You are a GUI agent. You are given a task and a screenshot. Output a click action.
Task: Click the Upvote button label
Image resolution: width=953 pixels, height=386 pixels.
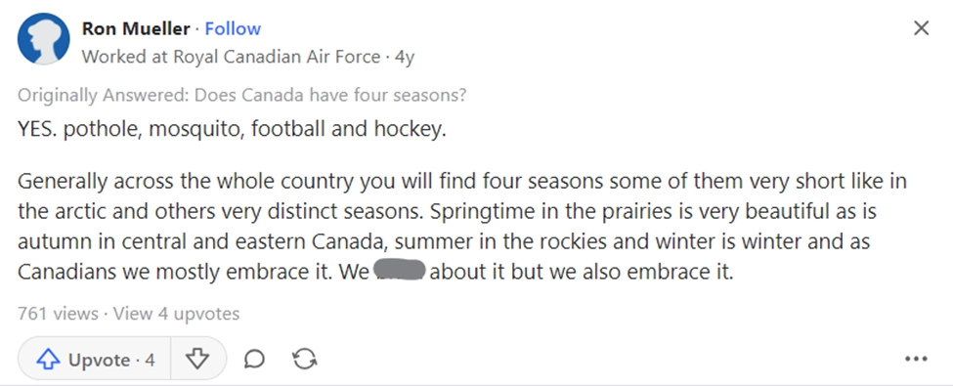pos(99,360)
